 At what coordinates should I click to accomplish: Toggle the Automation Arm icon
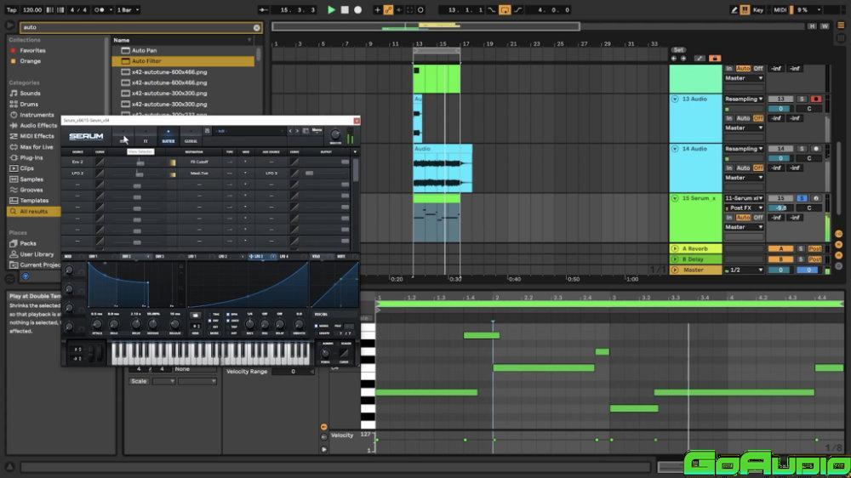[x=389, y=9]
